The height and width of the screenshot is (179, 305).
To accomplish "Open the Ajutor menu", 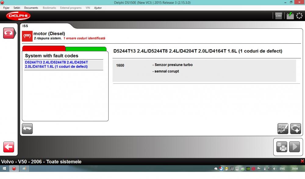I will [98, 8].
